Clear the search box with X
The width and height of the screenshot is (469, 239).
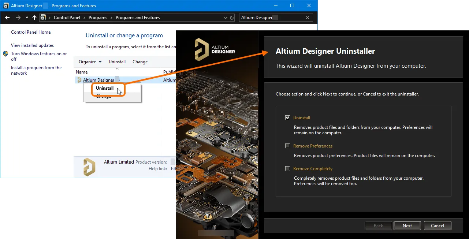(x=308, y=18)
